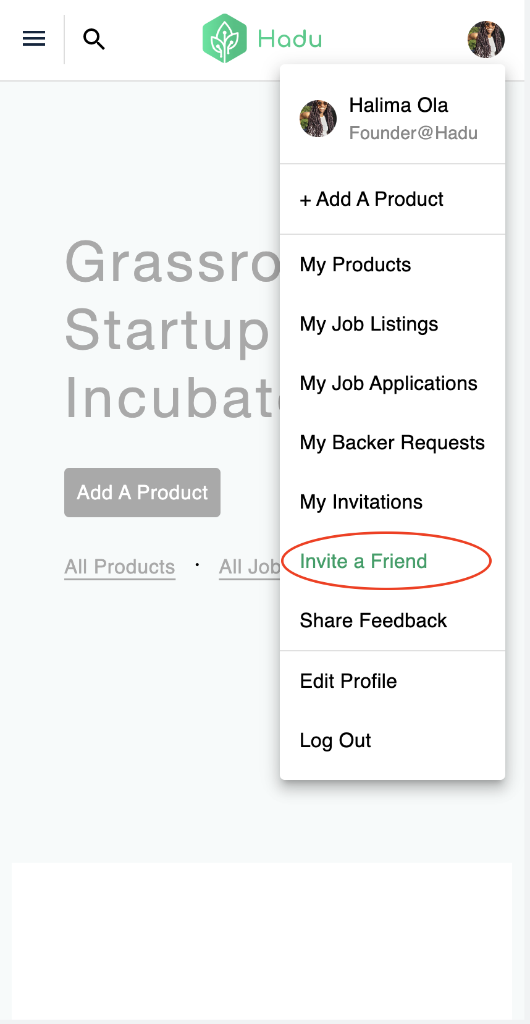Image resolution: width=530 pixels, height=1024 pixels.
Task: View My Backer Requests
Action: (392, 443)
